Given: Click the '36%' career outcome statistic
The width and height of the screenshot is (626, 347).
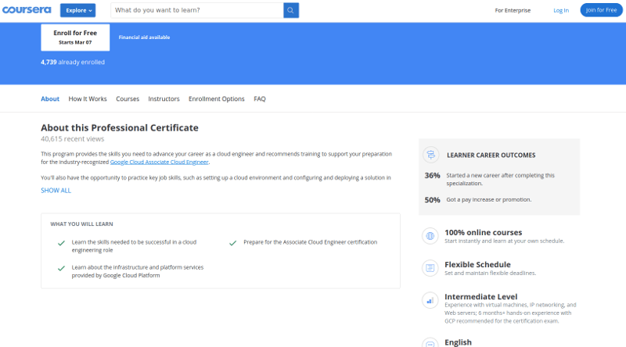Looking at the screenshot, I should 432,176.
